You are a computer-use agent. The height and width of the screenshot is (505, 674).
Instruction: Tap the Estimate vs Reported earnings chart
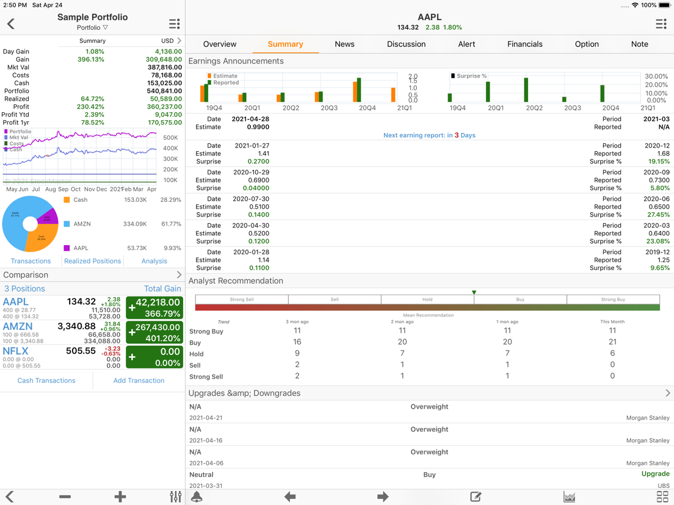click(300, 88)
